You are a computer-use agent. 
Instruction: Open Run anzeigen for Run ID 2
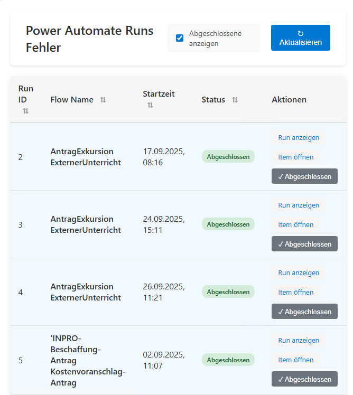pos(299,137)
